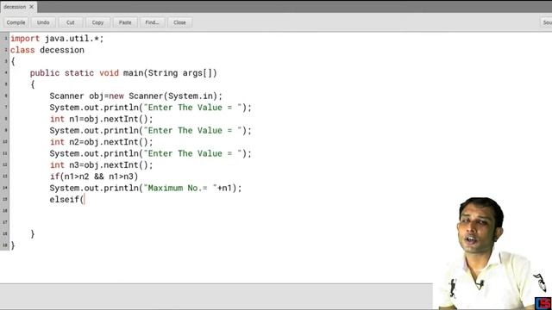The width and height of the screenshot is (552, 310).
Task: Click the class decession line
Action: coord(47,50)
